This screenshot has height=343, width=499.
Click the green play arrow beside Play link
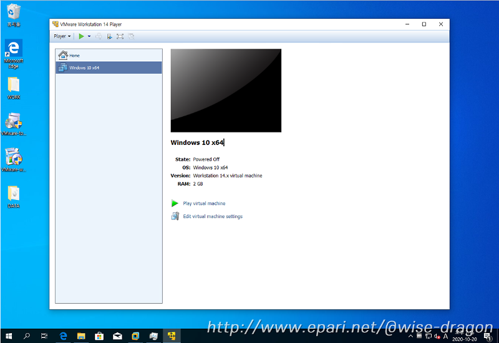(x=175, y=204)
